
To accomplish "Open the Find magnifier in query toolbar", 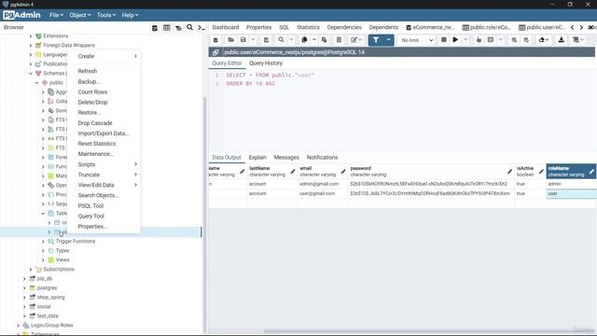I will click(x=281, y=40).
